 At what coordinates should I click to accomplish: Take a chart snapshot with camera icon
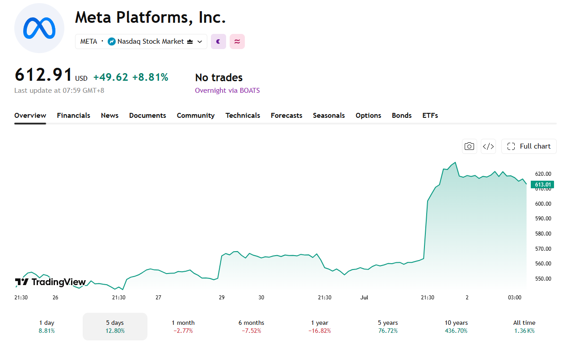469,146
